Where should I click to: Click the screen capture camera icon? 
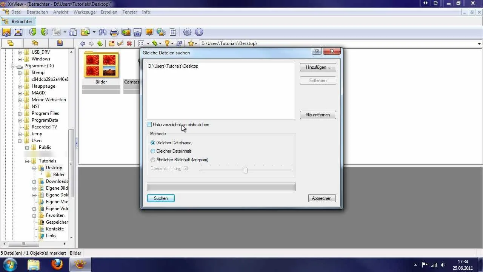137,32
